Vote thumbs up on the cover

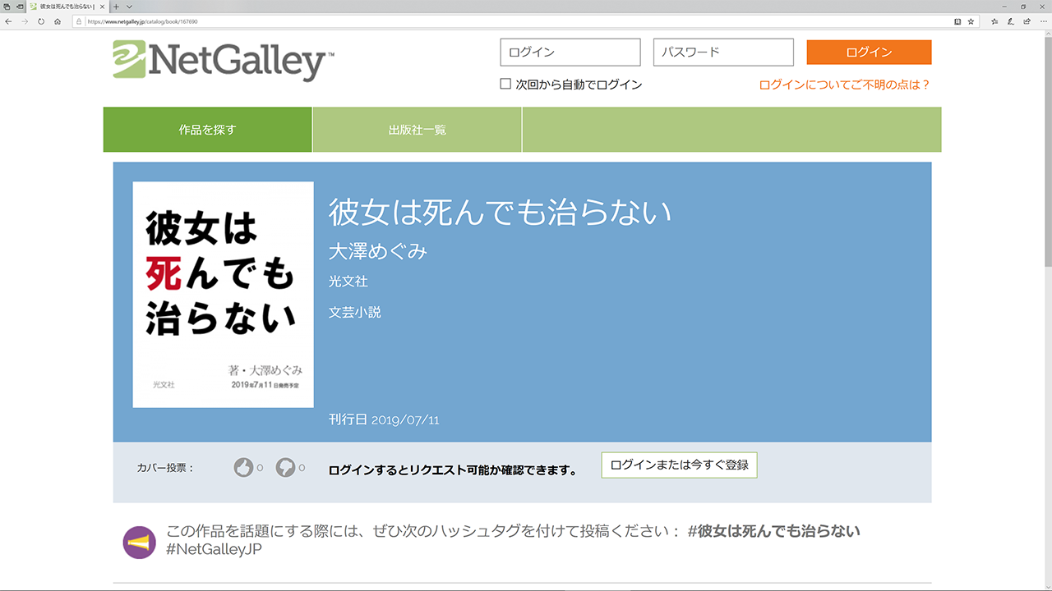[243, 468]
